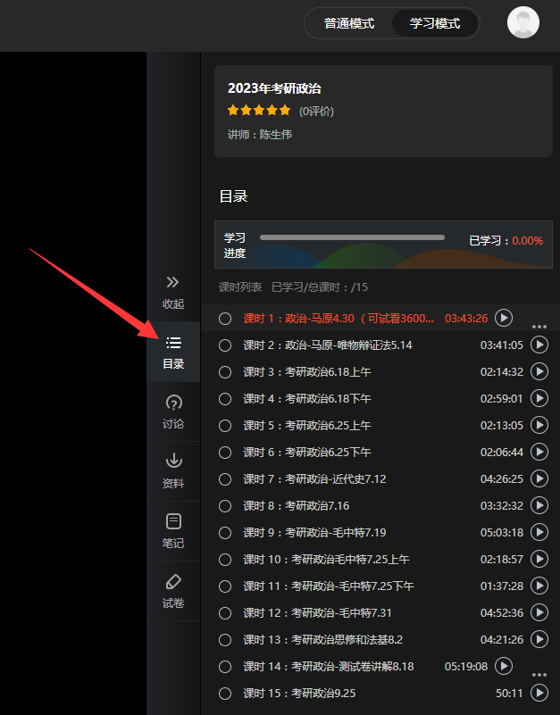Click the 课时列表 label
Viewport: 560px width, 715px height.
[240, 287]
